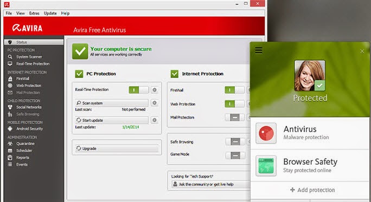
Task: Close the Avira launcher panel
Action: 362,51
